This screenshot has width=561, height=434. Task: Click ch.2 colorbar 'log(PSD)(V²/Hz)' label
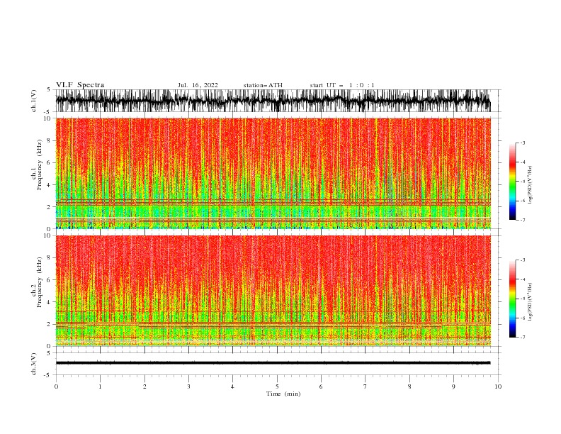[x=530, y=302]
